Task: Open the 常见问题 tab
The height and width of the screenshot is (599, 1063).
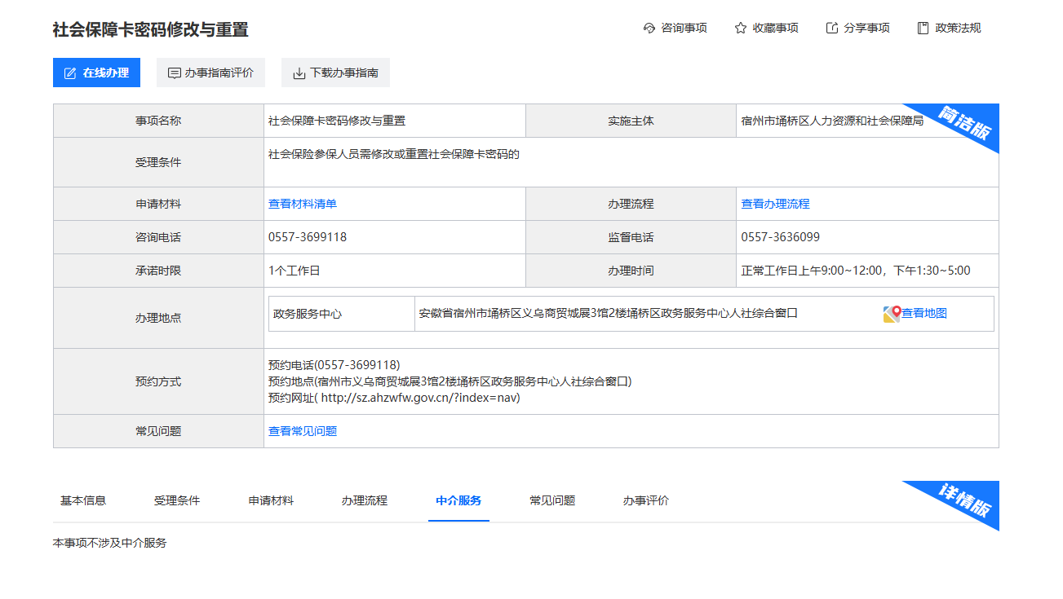Action: pos(552,500)
